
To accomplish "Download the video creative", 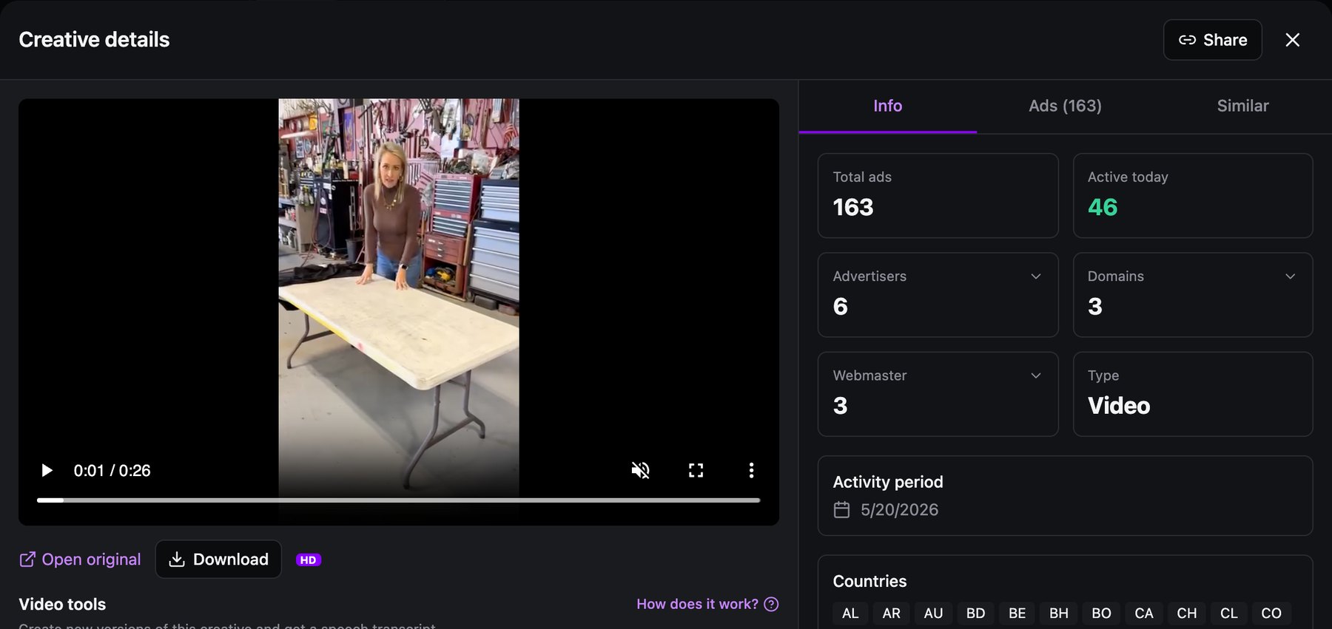I will (x=218, y=560).
